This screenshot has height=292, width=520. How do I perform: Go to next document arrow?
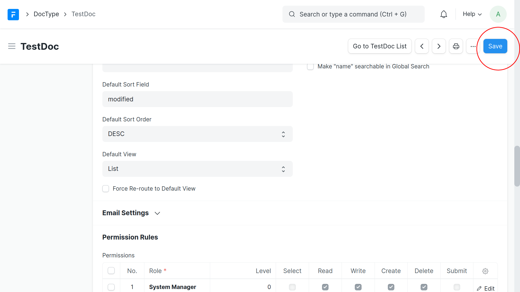(x=439, y=46)
